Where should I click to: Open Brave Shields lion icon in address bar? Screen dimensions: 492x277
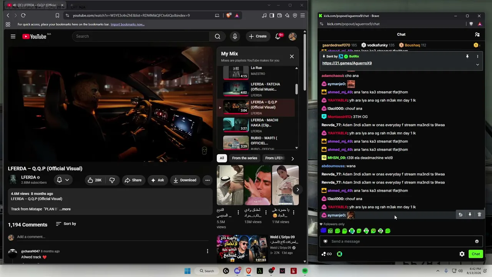[229, 15]
